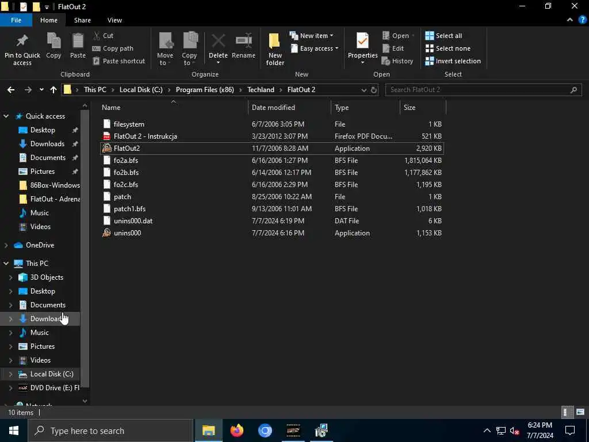Open the Move to dropdown
This screenshot has width=589, height=442.
165,59
